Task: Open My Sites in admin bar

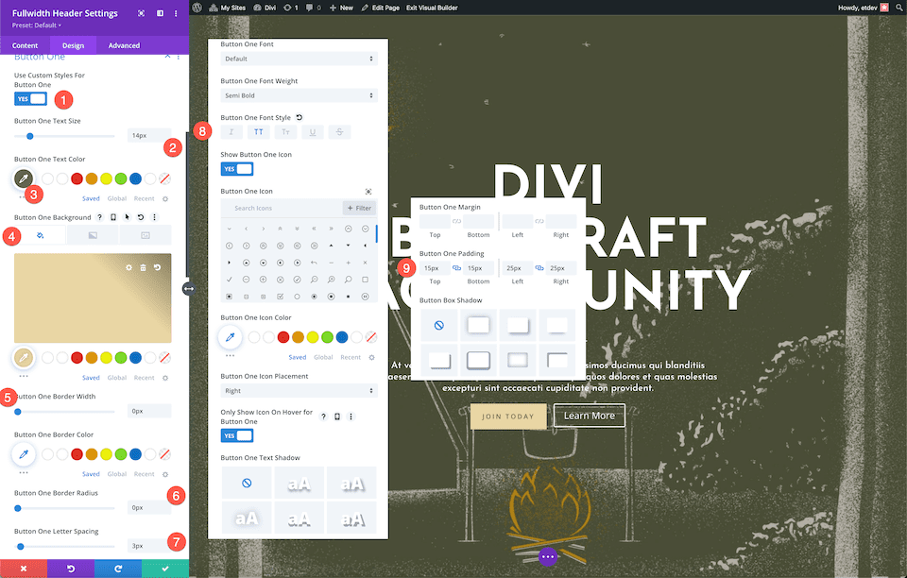Action: (x=228, y=8)
